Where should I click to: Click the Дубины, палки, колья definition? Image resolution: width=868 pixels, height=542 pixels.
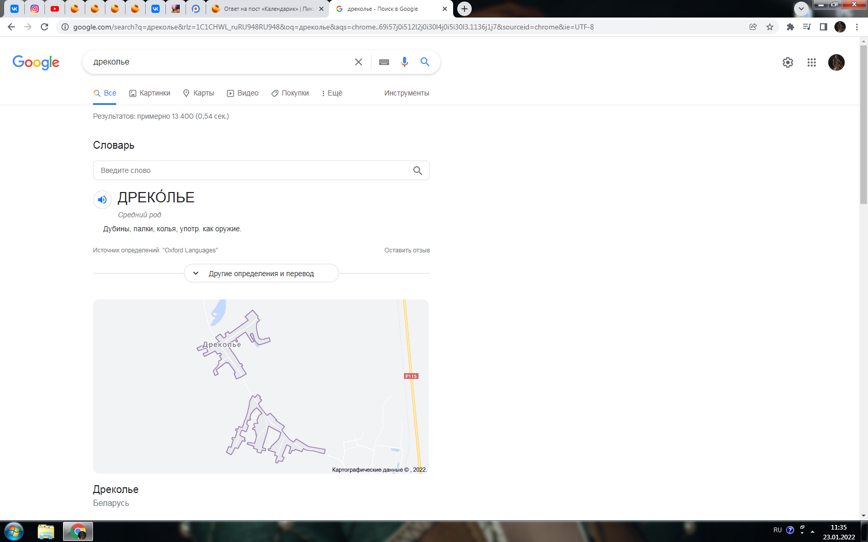[172, 229]
